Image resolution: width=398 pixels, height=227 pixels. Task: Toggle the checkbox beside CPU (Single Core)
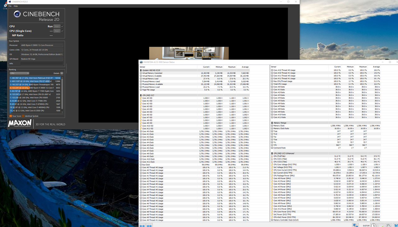click(62, 31)
